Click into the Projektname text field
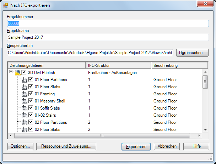Viewport: 216px width, 164px height. (108, 37)
